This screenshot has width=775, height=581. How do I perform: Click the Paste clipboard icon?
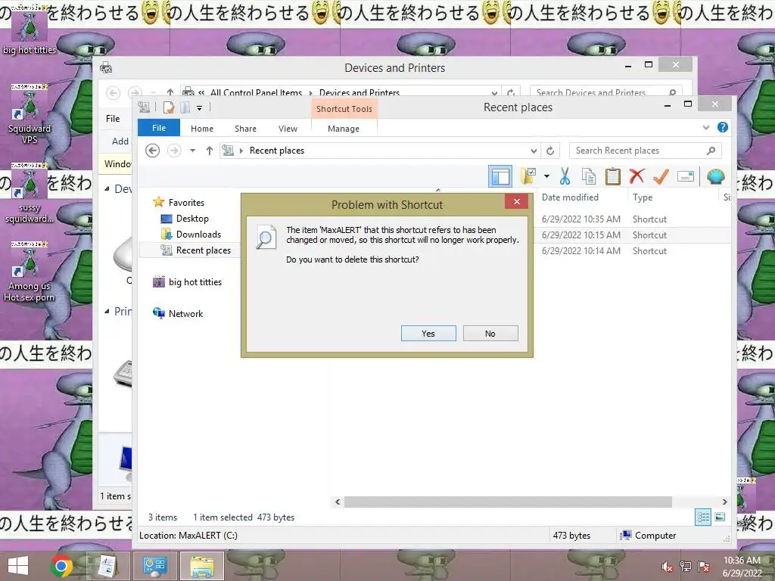tap(613, 176)
